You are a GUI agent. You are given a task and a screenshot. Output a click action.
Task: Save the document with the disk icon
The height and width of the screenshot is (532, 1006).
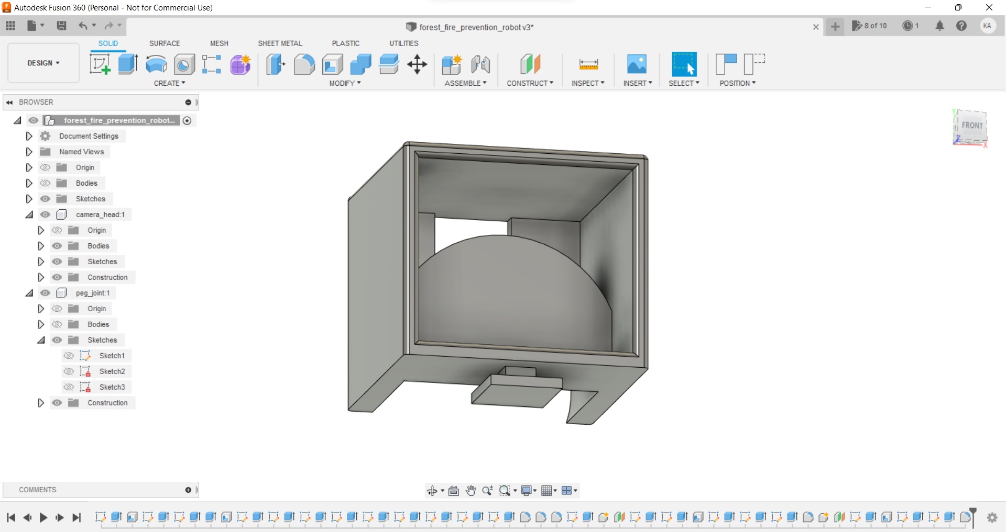61,26
